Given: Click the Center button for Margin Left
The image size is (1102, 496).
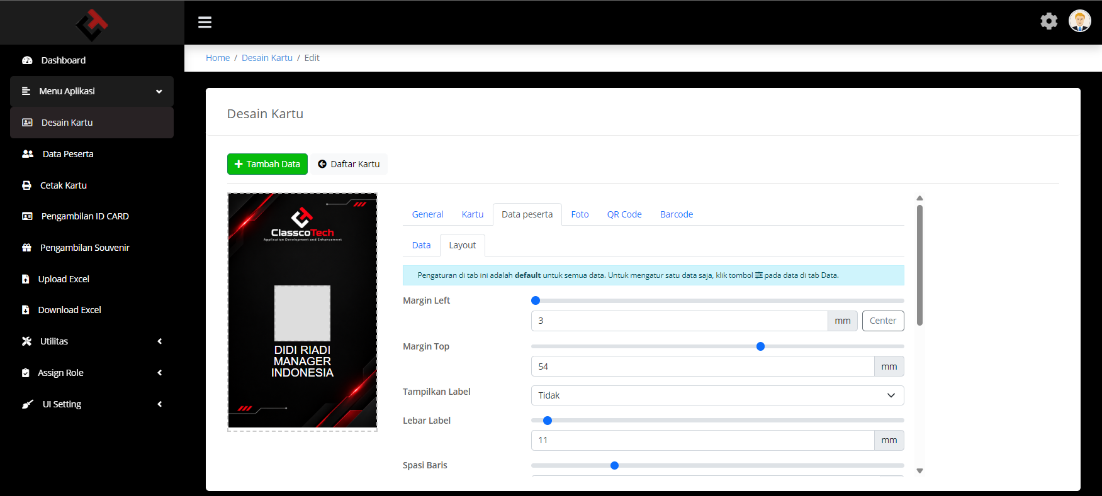Looking at the screenshot, I should [883, 321].
